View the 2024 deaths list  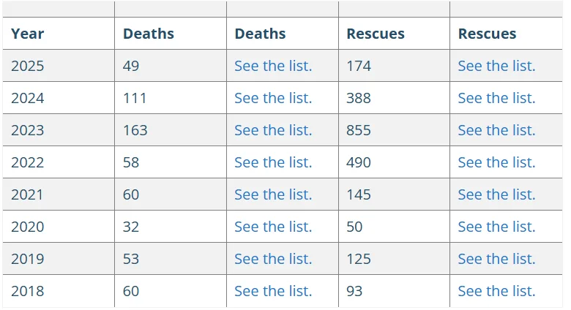273,98
